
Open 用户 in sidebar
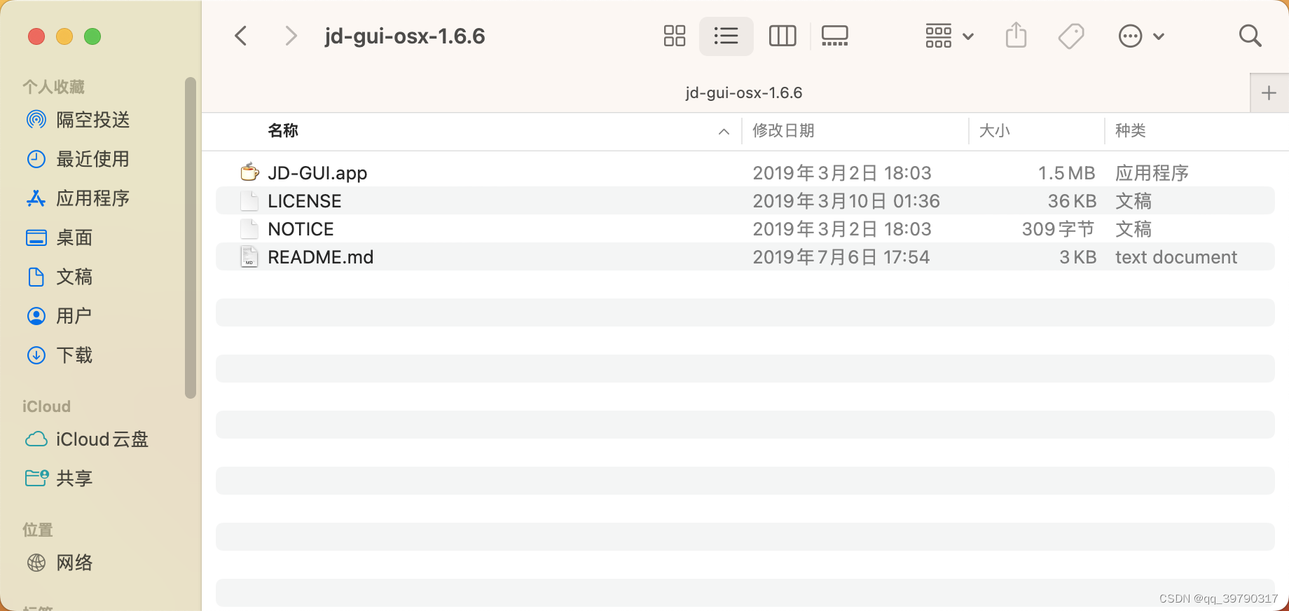[74, 316]
